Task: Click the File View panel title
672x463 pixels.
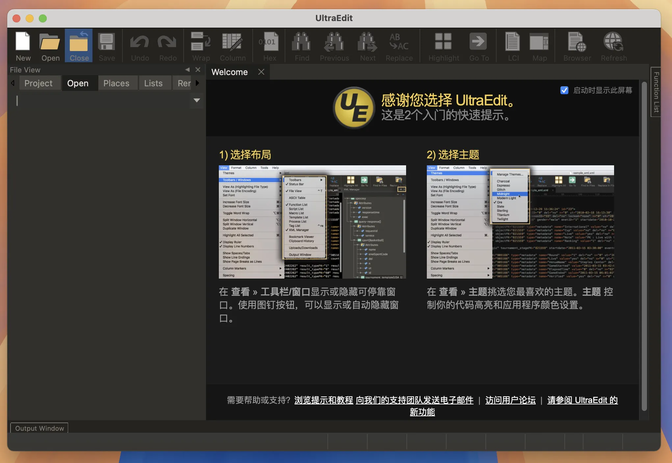Action: [25, 70]
